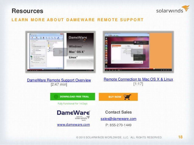Click the DameWare logo above the website link
The width and height of the screenshot is (194, 145).
[74, 115]
